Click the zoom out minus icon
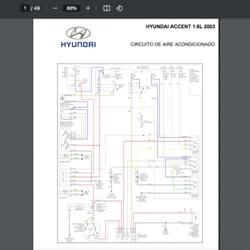250x250 pixels. point(55,8)
